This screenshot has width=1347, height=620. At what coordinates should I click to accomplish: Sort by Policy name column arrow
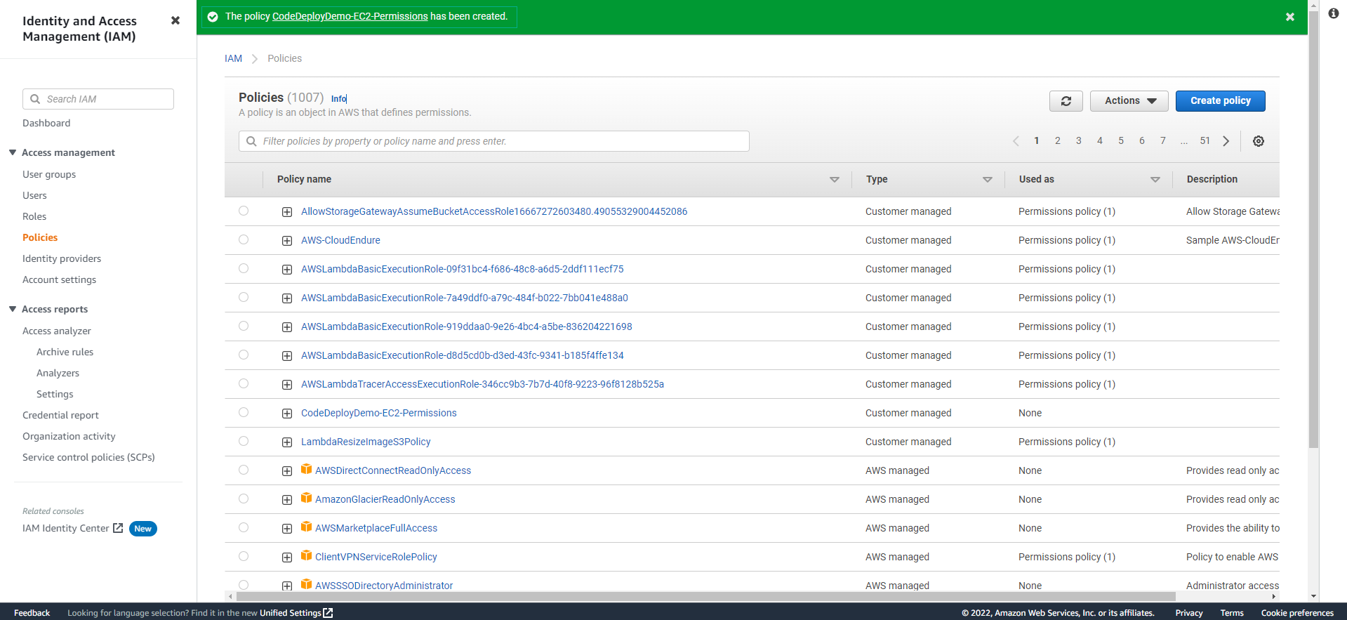[x=835, y=180]
